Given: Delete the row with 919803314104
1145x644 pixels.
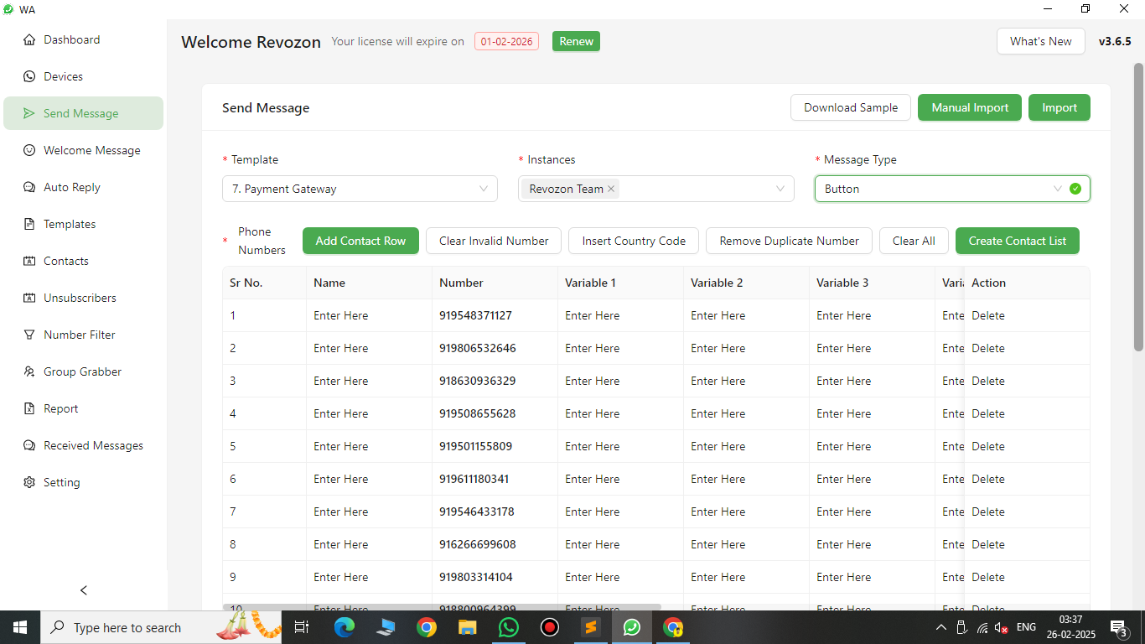Looking at the screenshot, I should pos(988,577).
